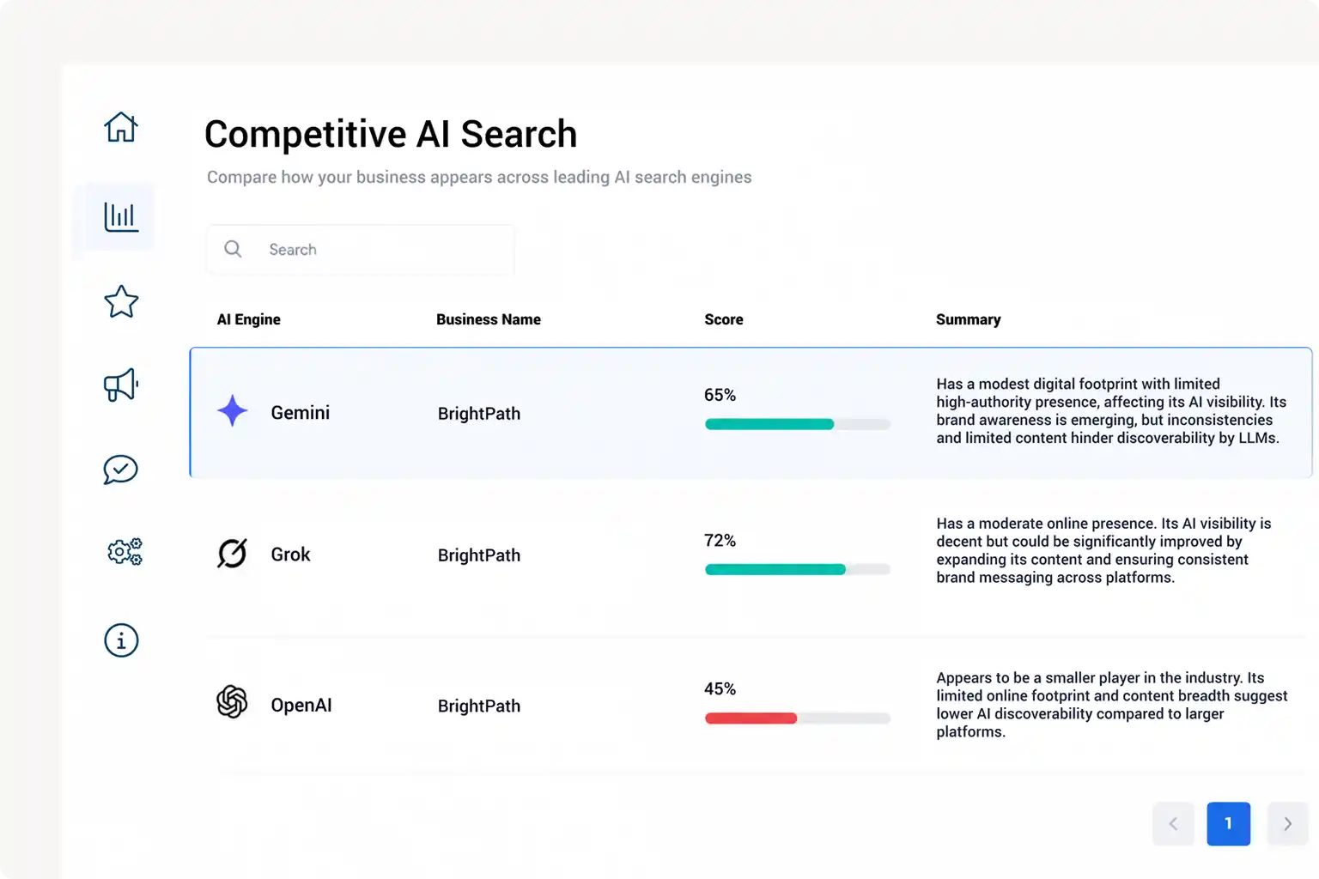Open the megaphone campaigns sidebar icon
Viewport: 1319px width, 879px height.
pyautogui.click(x=121, y=385)
